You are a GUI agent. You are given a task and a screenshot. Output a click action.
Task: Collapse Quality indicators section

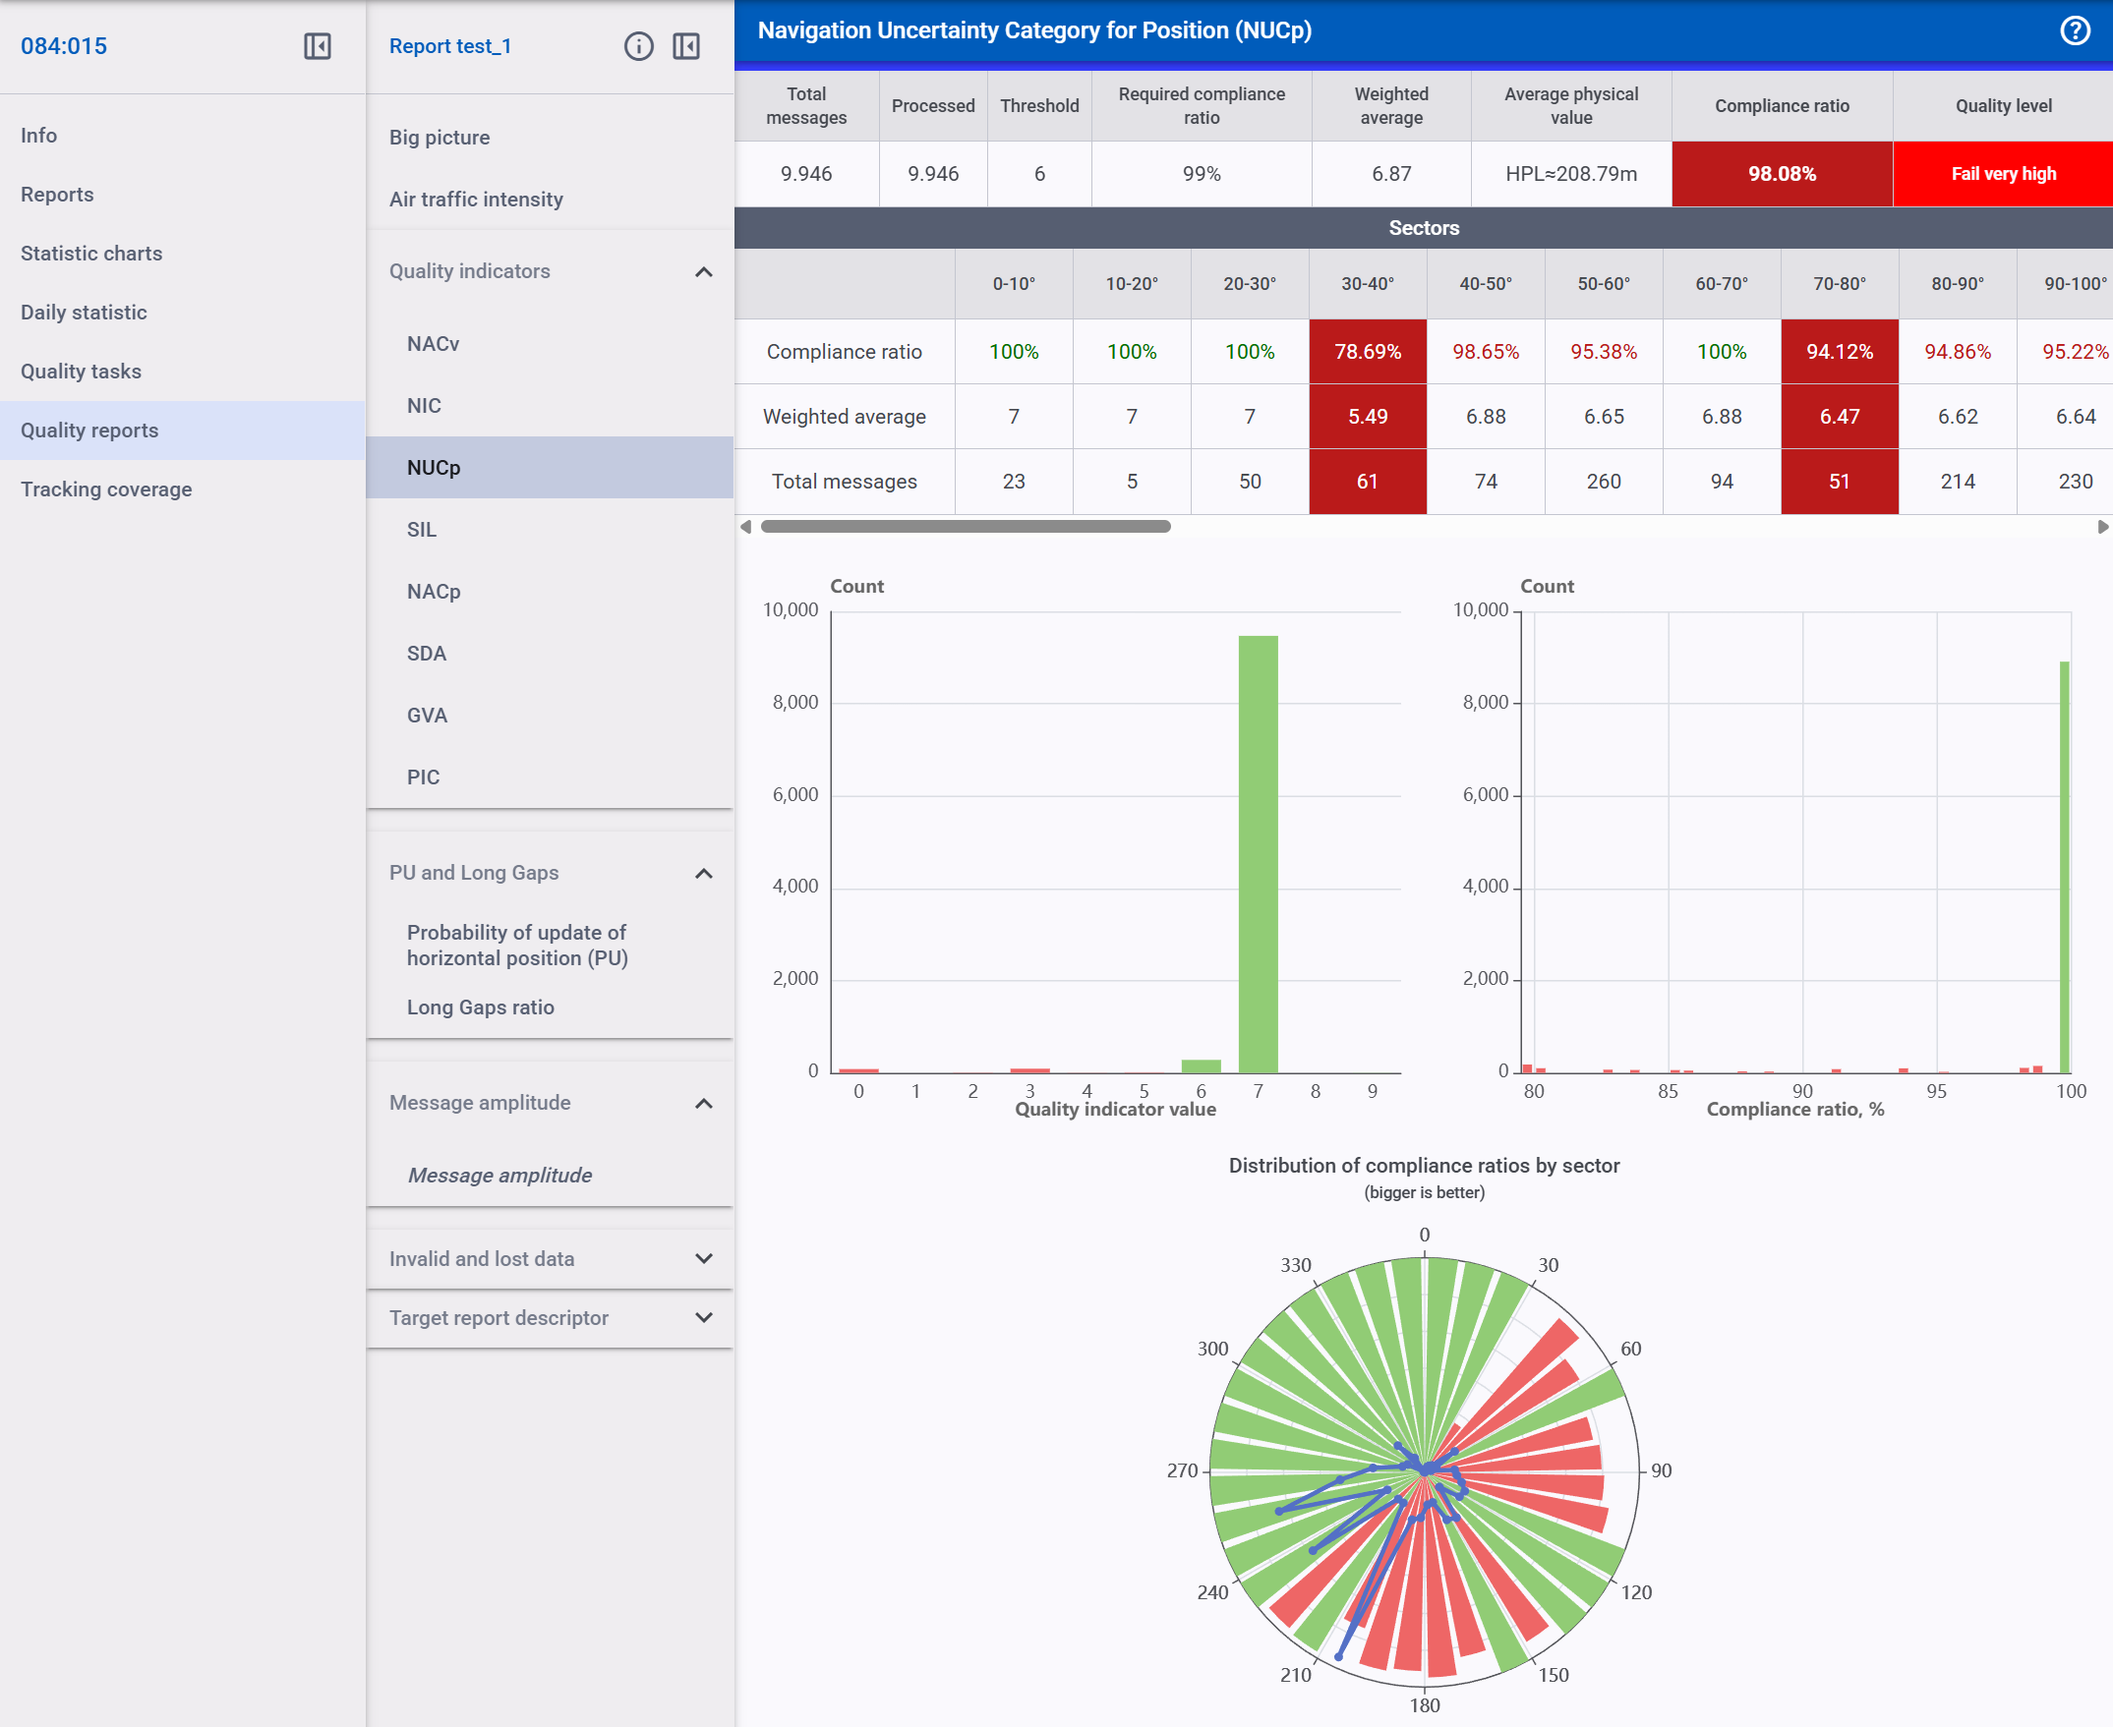click(703, 271)
